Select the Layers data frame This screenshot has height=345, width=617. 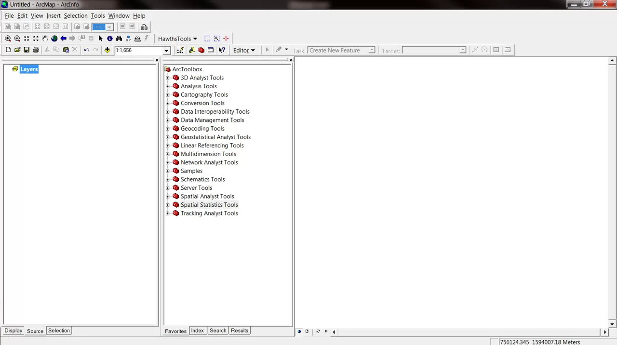(x=29, y=69)
